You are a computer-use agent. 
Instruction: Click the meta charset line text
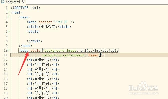pos(50,22)
